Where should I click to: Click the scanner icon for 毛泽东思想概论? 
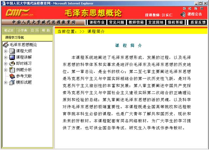coord(6,45)
